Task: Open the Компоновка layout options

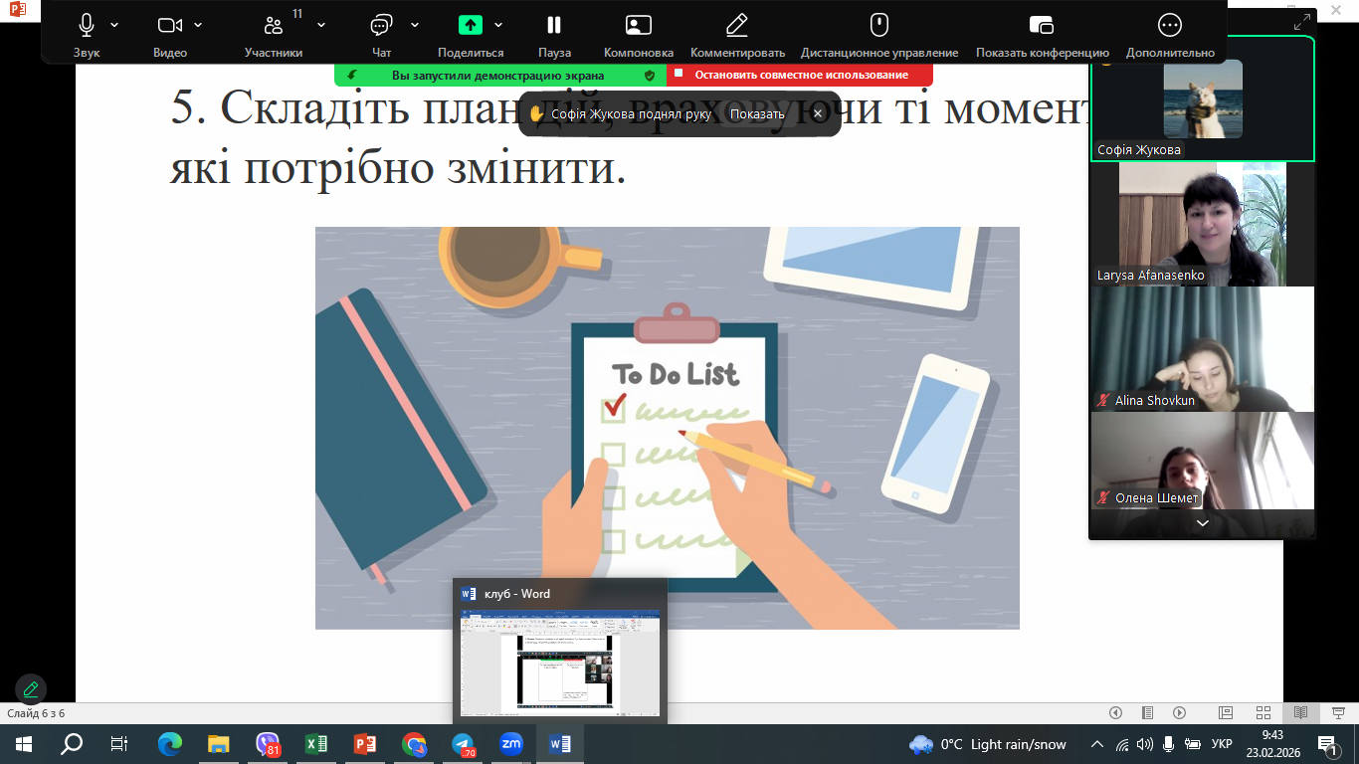Action: click(x=639, y=35)
